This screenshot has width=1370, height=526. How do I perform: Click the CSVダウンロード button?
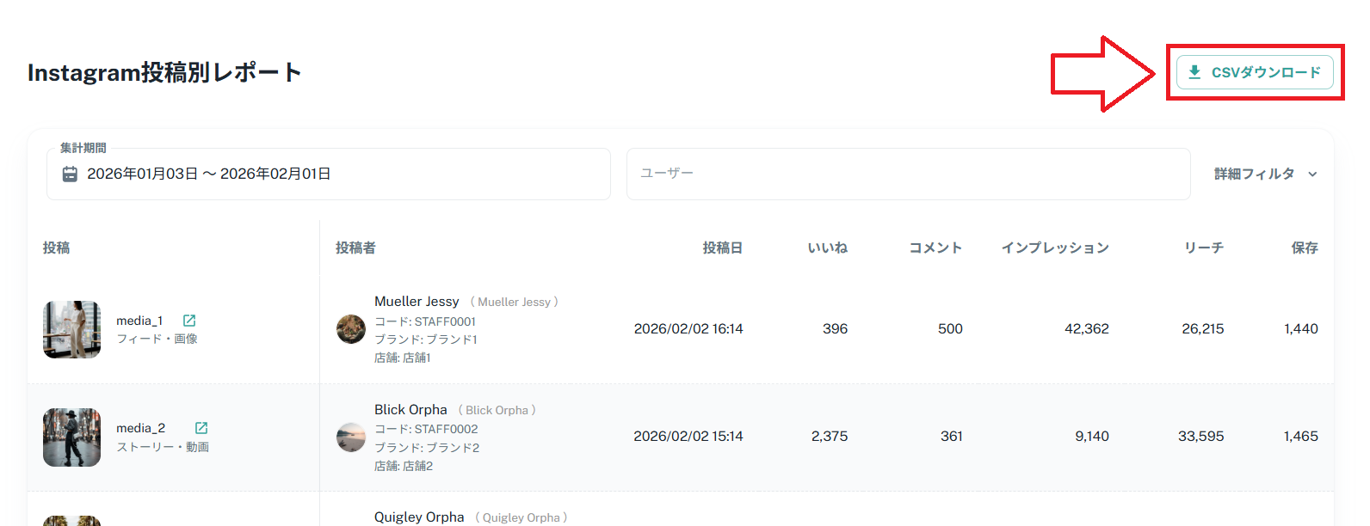(1255, 72)
